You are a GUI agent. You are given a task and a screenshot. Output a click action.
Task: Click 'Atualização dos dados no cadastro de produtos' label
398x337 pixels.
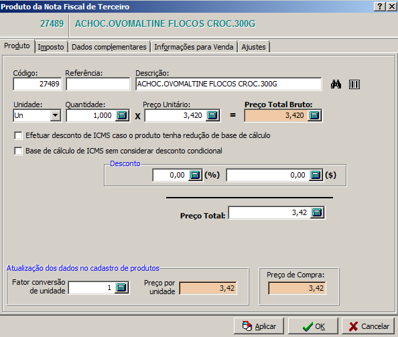[x=82, y=268]
